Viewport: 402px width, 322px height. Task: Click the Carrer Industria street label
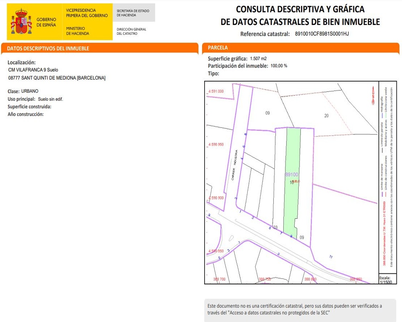[x=234, y=165]
